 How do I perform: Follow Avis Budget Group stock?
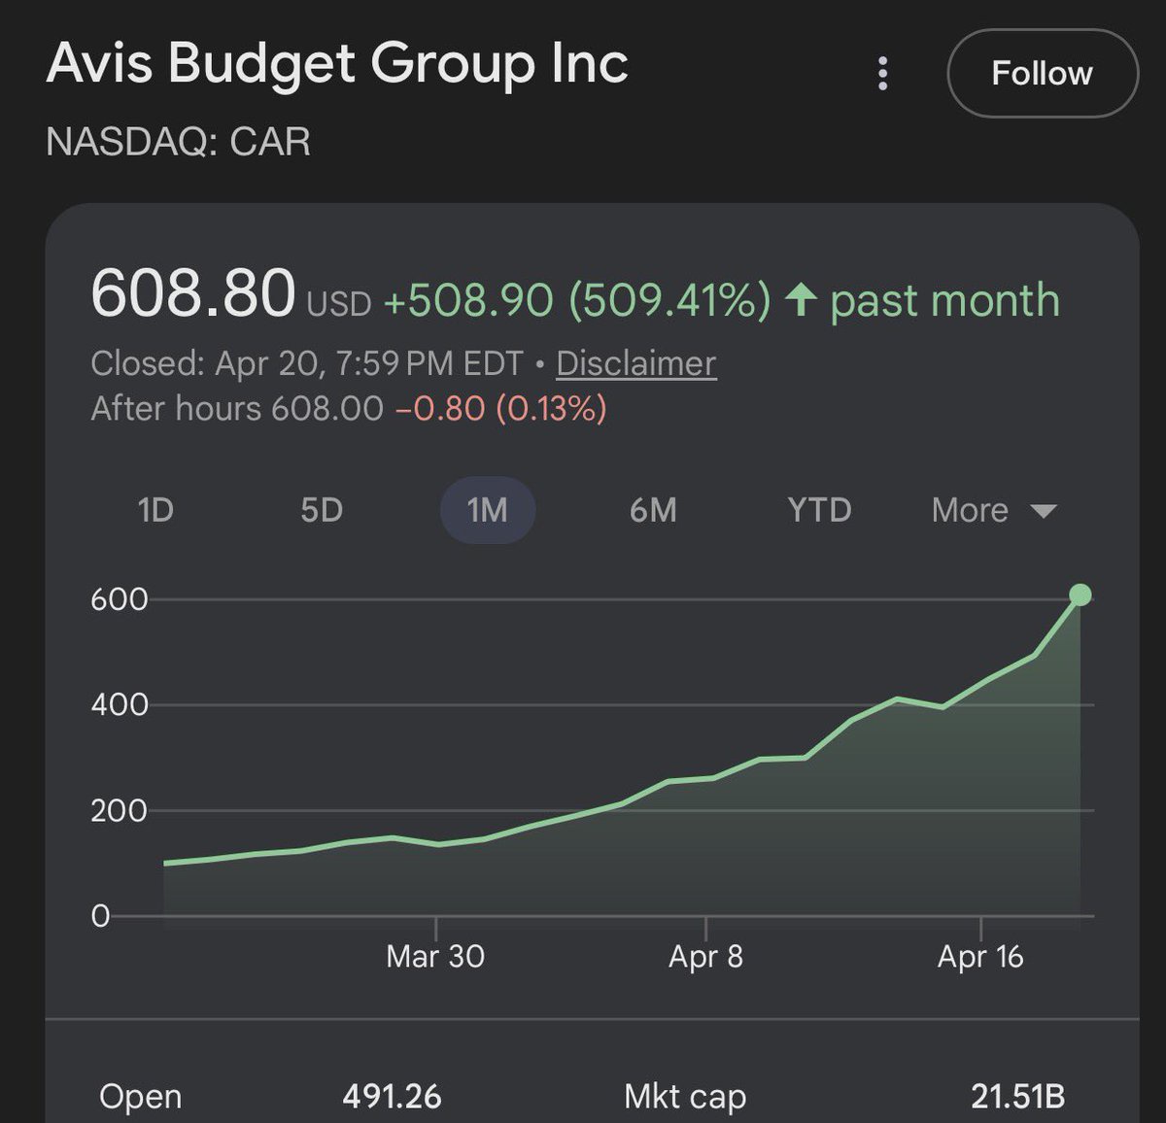[1042, 74]
